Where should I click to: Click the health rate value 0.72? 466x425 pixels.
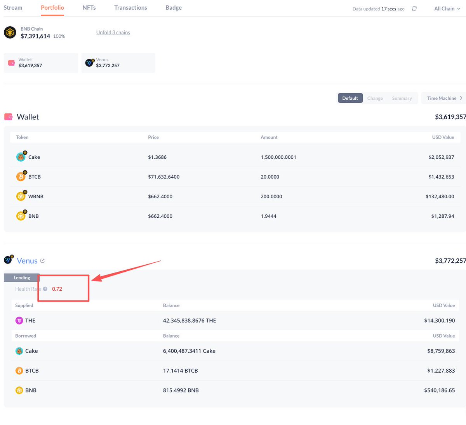tap(57, 289)
